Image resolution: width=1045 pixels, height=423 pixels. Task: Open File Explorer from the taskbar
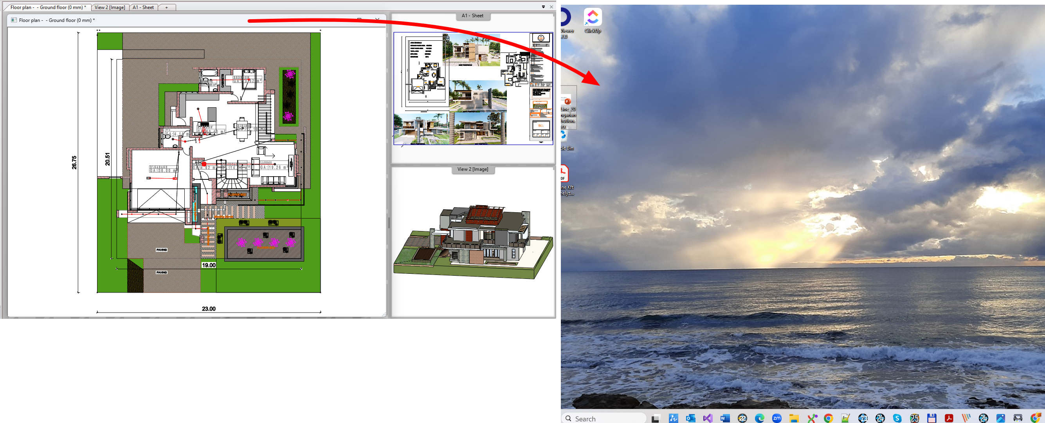[x=794, y=418]
